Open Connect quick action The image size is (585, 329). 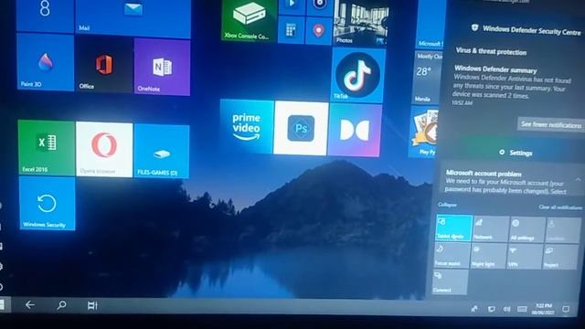point(451,282)
